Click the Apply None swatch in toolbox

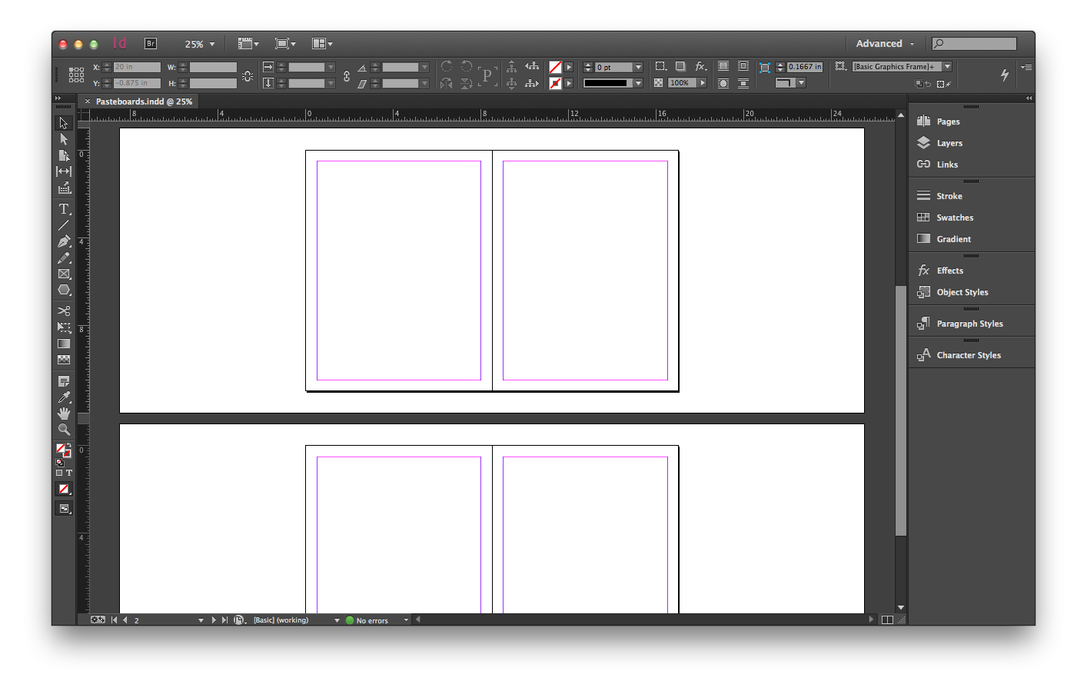(64, 490)
